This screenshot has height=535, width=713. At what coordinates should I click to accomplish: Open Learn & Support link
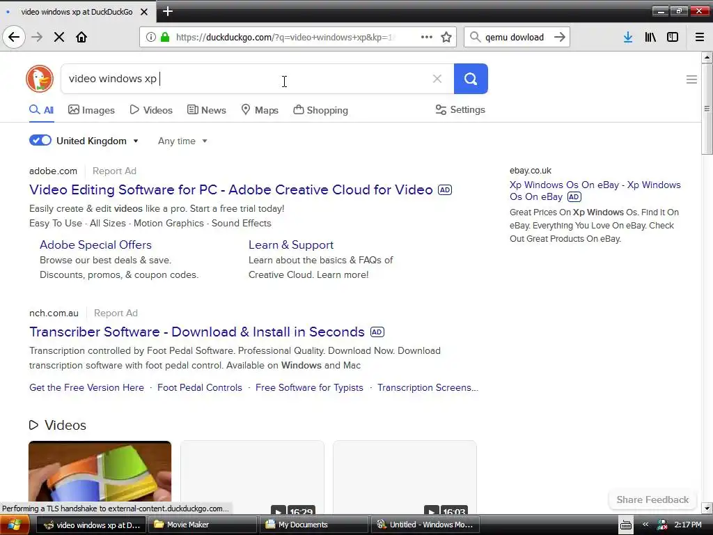coord(291,245)
